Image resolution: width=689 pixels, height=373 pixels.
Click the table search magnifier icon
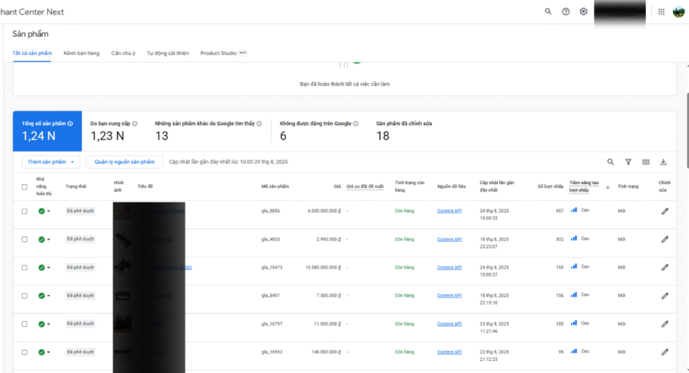pyautogui.click(x=611, y=162)
